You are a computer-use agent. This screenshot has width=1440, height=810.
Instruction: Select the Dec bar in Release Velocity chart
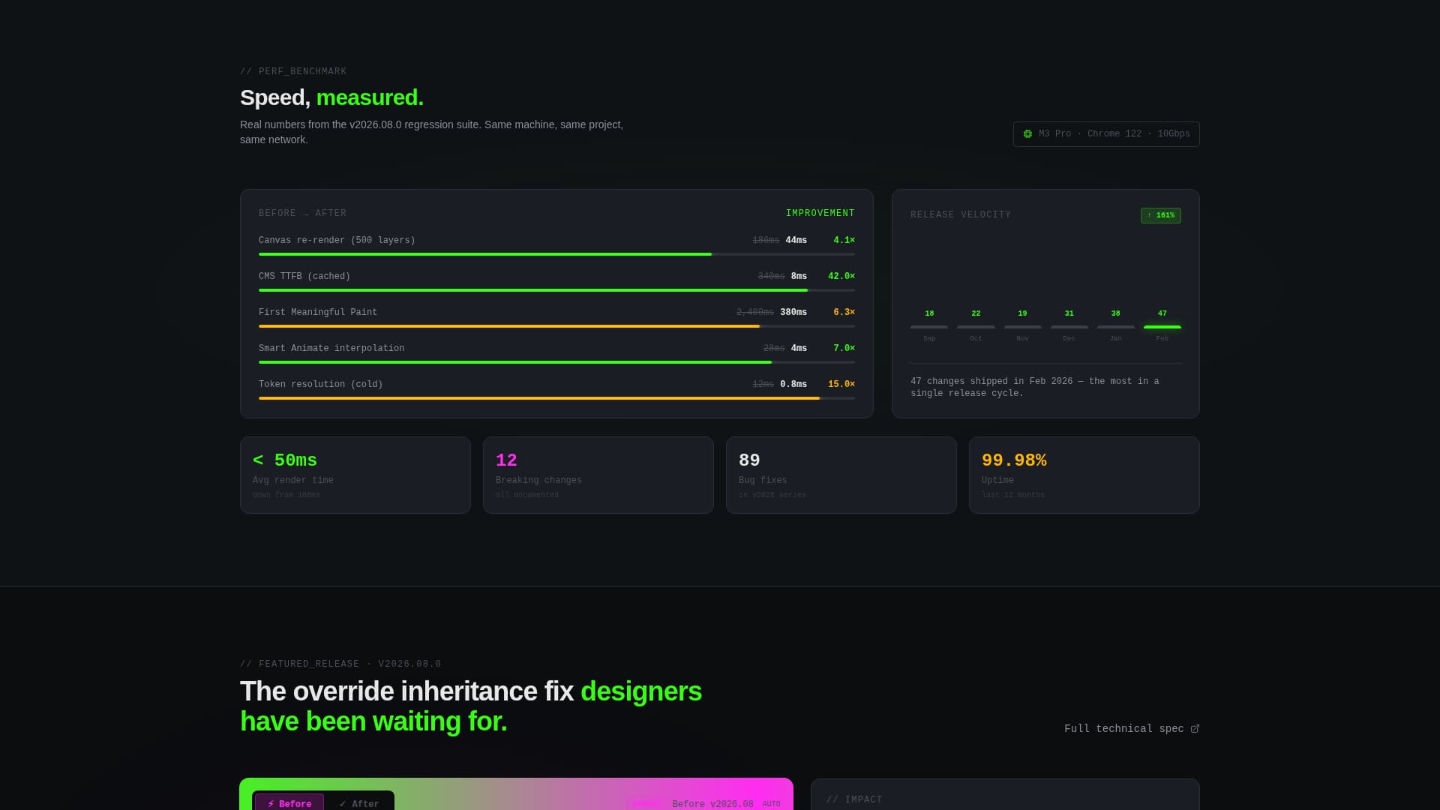point(1069,327)
